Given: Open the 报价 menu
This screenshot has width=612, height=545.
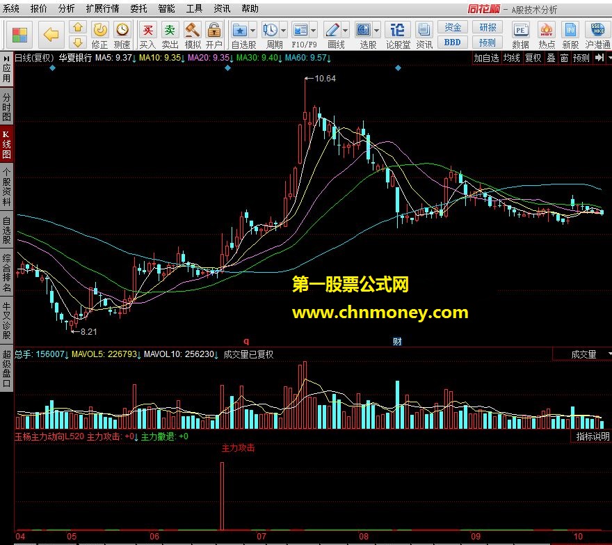Looking at the screenshot, I should [x=39, y=8].
